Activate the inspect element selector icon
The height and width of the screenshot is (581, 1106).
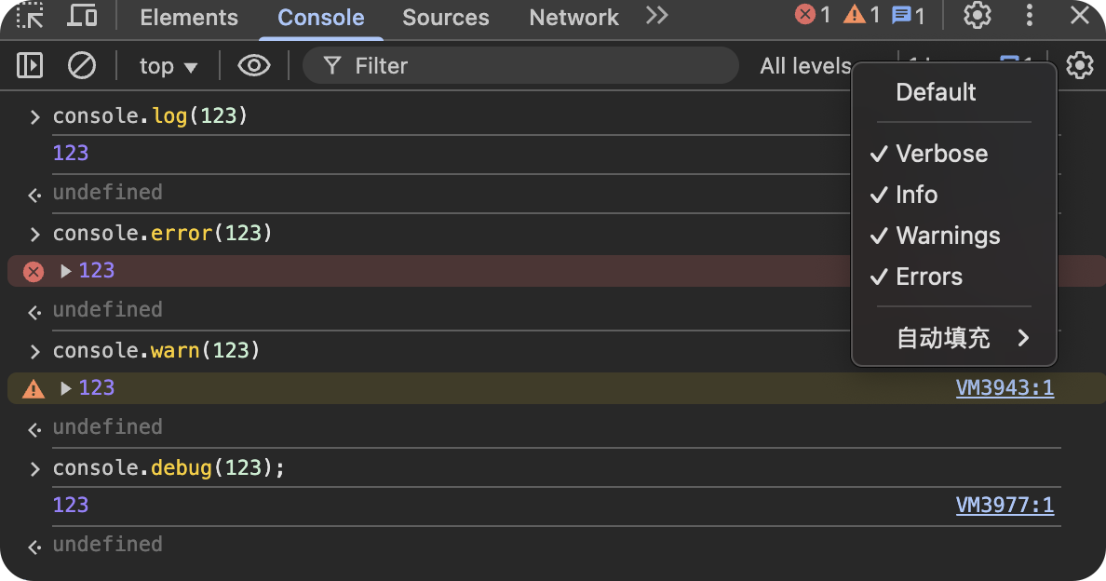(30, 16)
